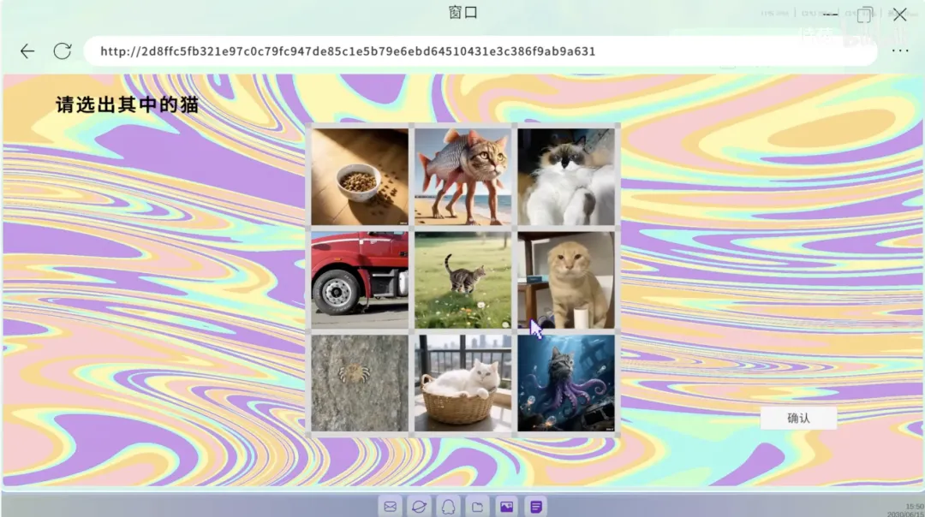Select the orange cat sitting image
Viewport: 925px width, 517px height.
[x=566, y=280]
